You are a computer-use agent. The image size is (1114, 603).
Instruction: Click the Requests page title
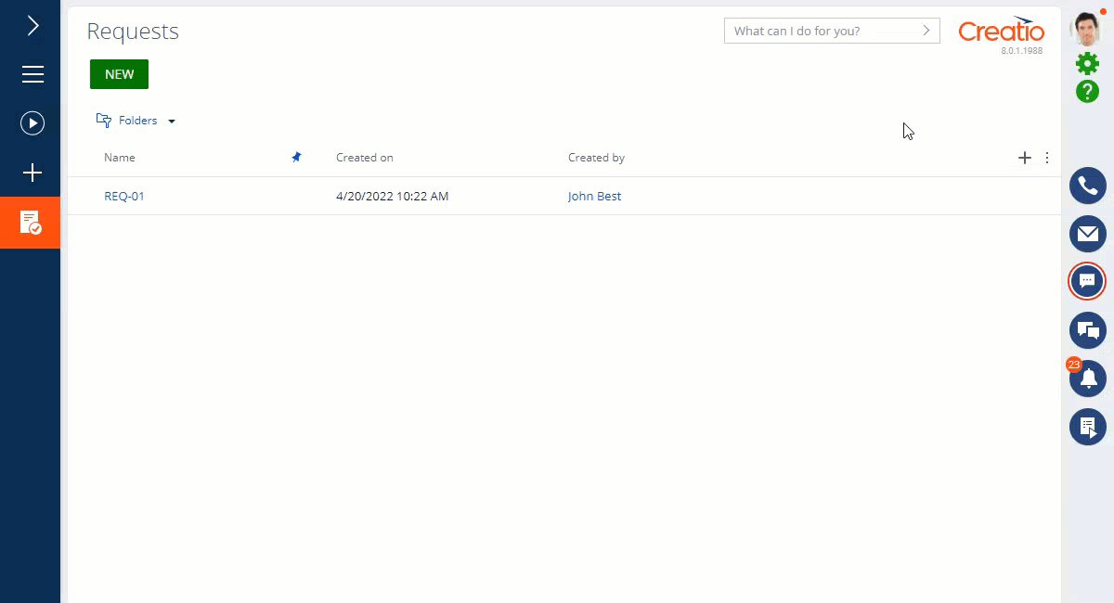coord(133,32)
